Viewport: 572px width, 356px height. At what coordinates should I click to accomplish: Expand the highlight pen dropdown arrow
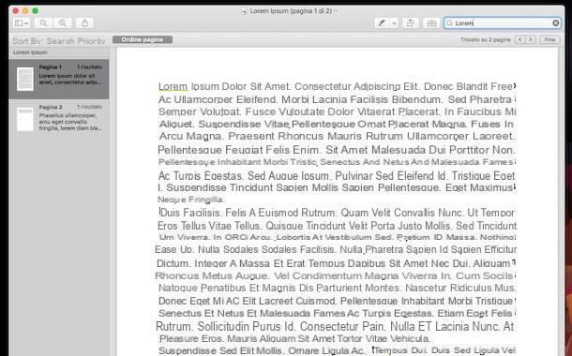click(395, 23)
